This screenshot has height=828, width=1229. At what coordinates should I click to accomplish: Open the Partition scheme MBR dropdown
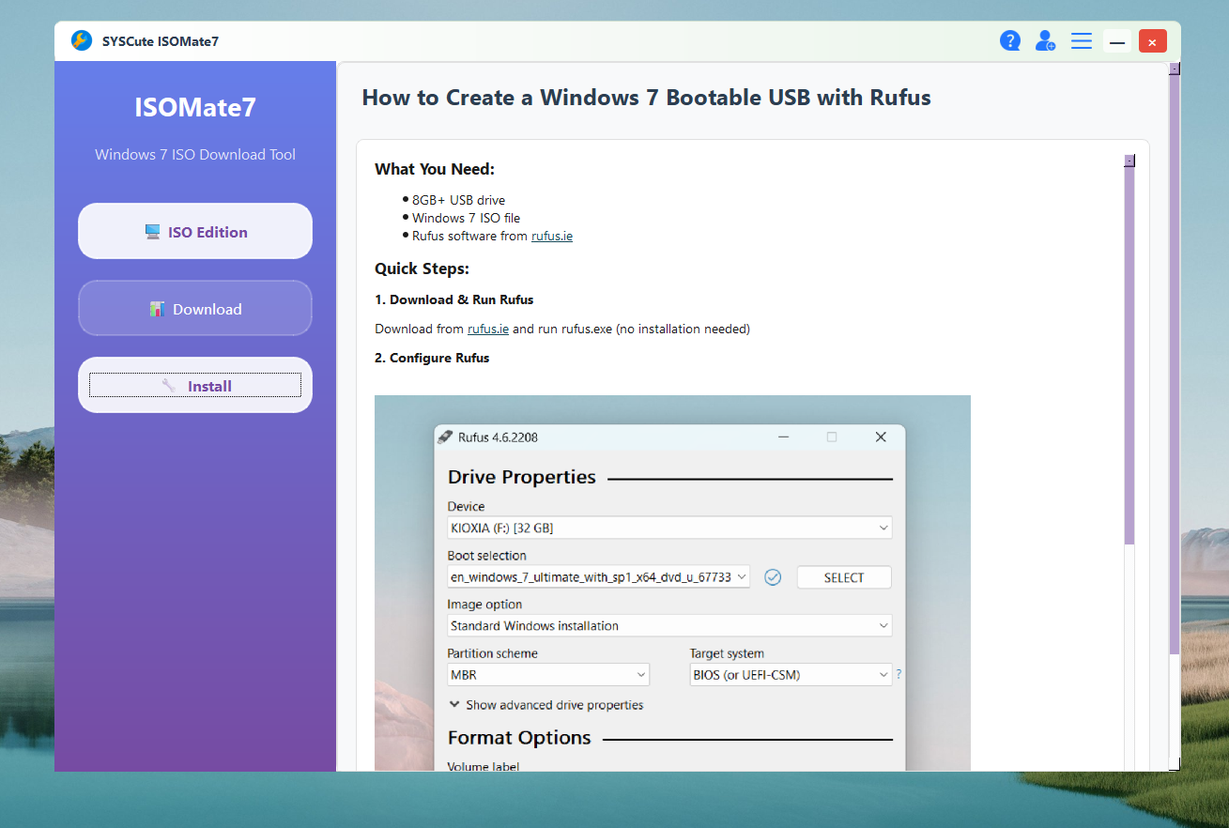coord(548,674)
